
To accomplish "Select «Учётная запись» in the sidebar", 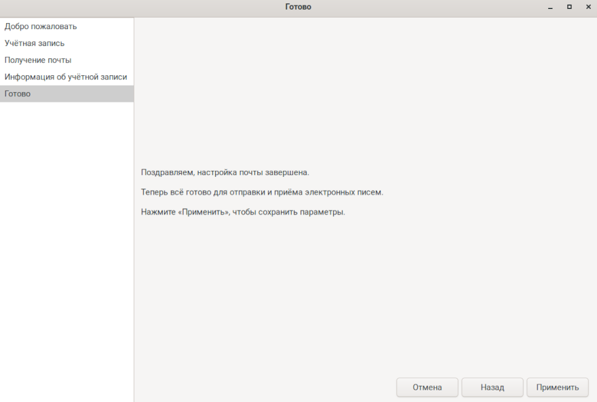I will tap(35, 43).
